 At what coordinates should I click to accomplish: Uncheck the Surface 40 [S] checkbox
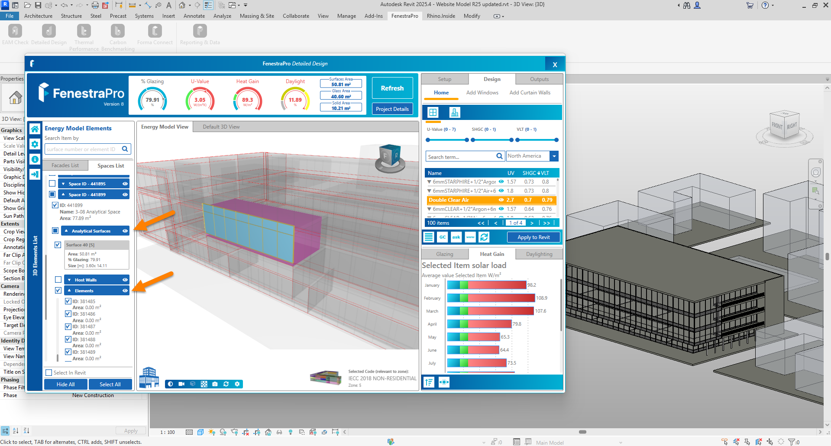click(58, 245)
